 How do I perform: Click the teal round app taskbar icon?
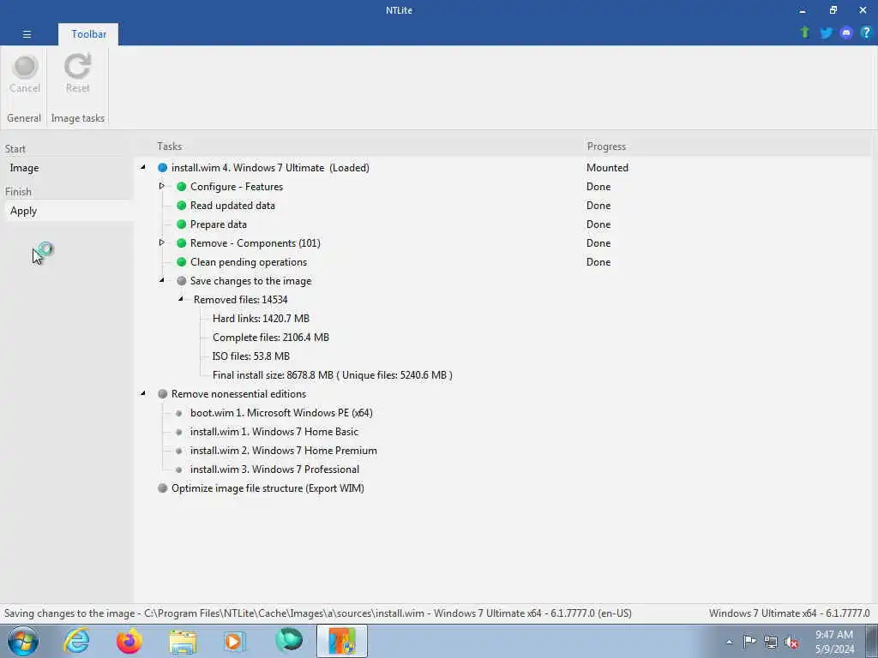pos(289,641)
